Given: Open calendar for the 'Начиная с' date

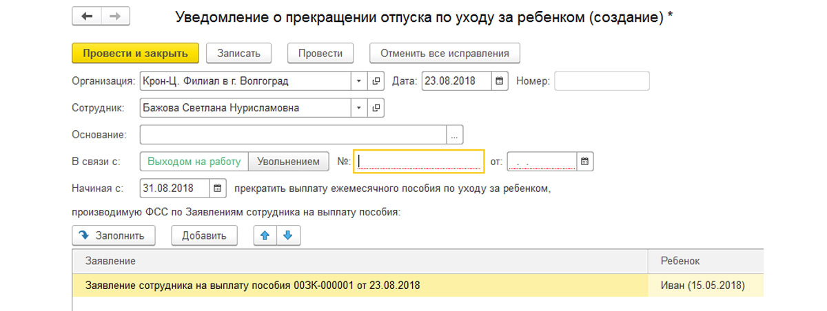Looking at the screenshot, I should pos(218,188).
